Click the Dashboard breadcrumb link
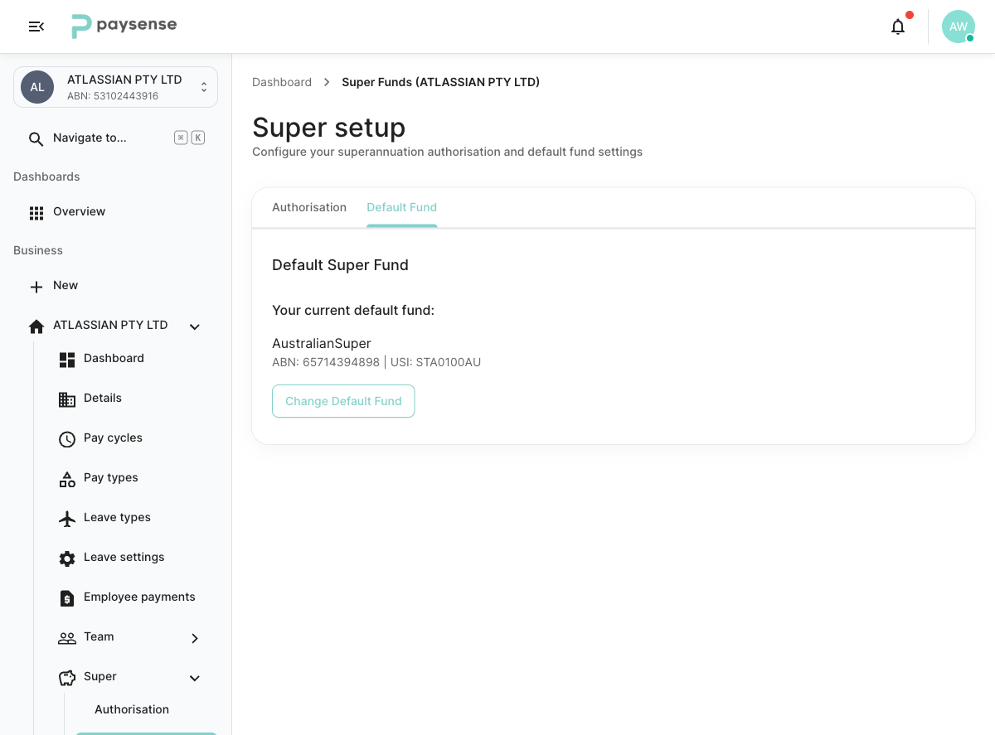 click(282, 82)
